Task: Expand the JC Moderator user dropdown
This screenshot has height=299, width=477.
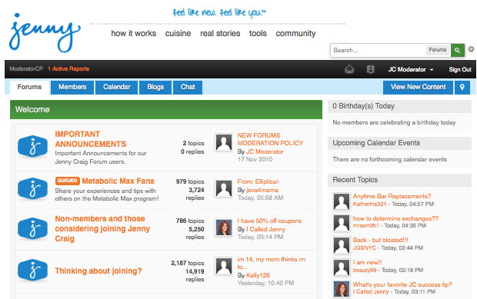Action: tap(410, 70)
